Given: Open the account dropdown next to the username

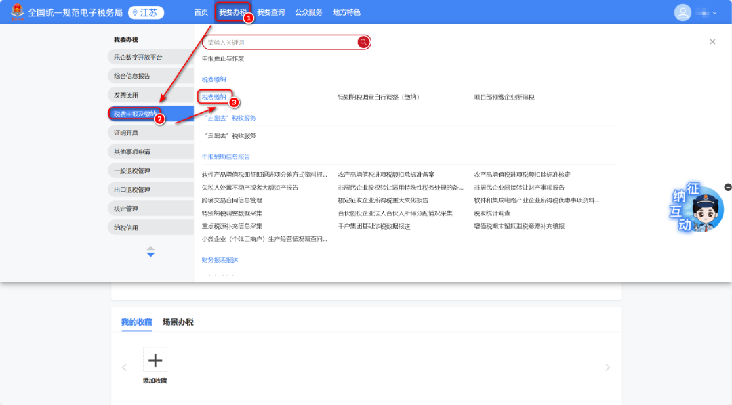Looking at the screenshot, I should click(x=715, y=12).
